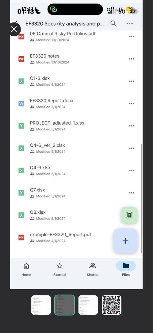The height and width of the screenshot is (333, 153).
Task: Show more actions for Q7.xlsx
Action: click(131, 193)
